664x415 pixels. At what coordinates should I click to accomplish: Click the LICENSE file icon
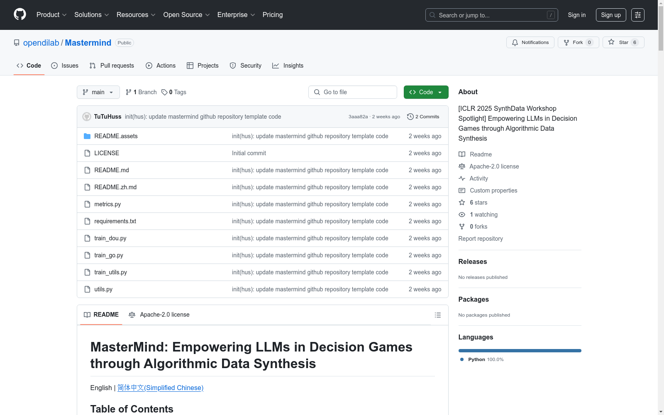click(87, 153)
